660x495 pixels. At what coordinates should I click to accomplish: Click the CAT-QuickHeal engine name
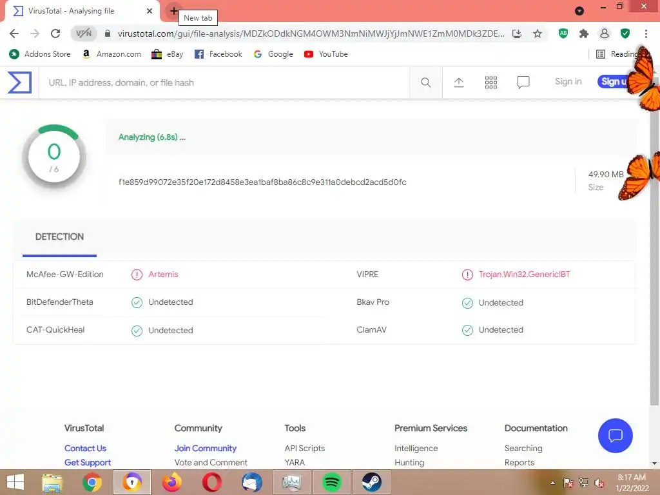tap(55, 329)
